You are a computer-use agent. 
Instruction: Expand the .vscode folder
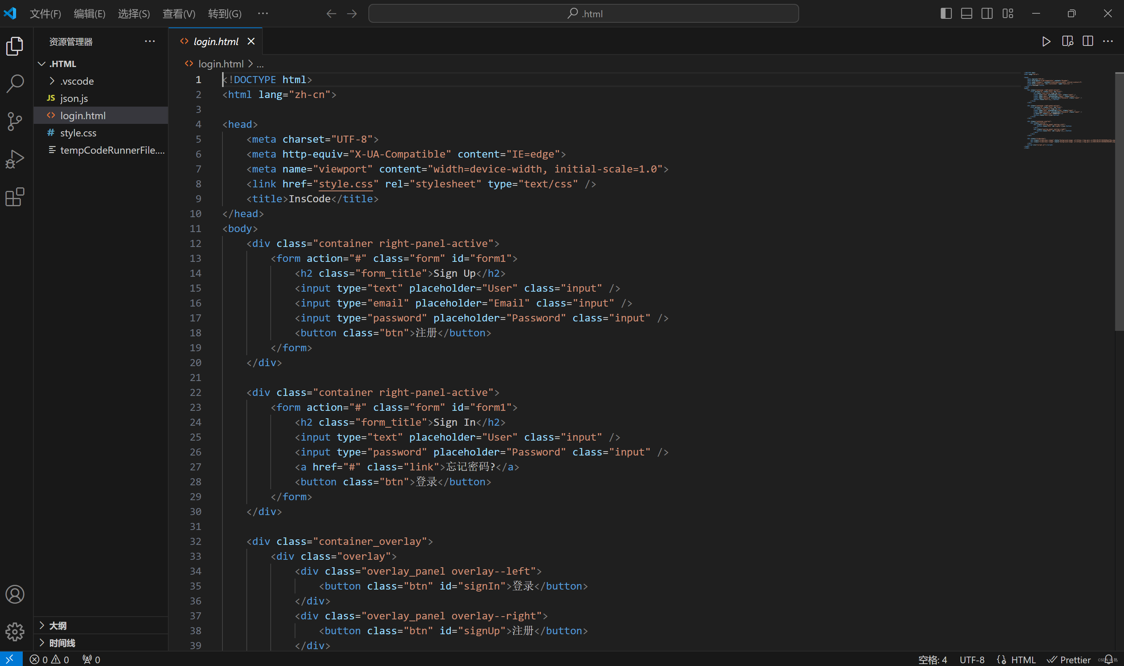pos(52,81)
